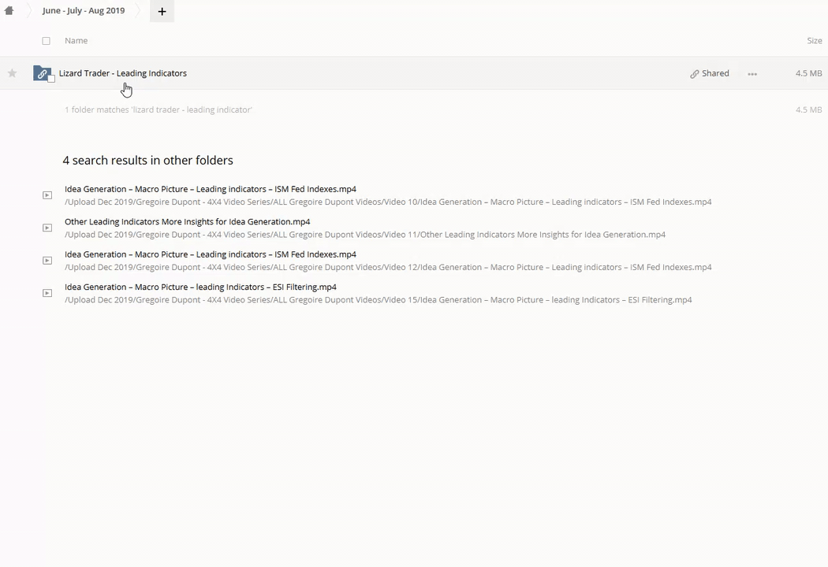This screenshot has height=567, width=828.
Task: Sort files by Name column
Action: pos(76,41)
